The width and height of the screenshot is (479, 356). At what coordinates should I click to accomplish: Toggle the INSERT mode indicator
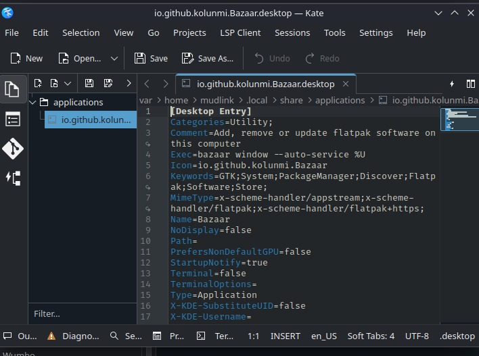point(286,336)
